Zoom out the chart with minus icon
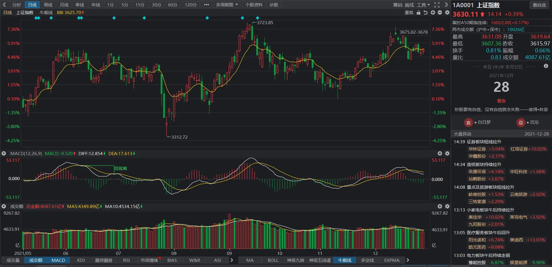This screenshot has width=552, height=267. click(440, 13)
